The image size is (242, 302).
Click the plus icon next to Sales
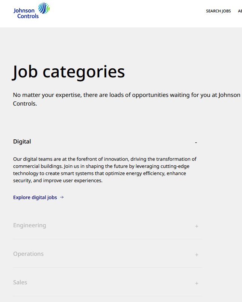coord(197,283)
